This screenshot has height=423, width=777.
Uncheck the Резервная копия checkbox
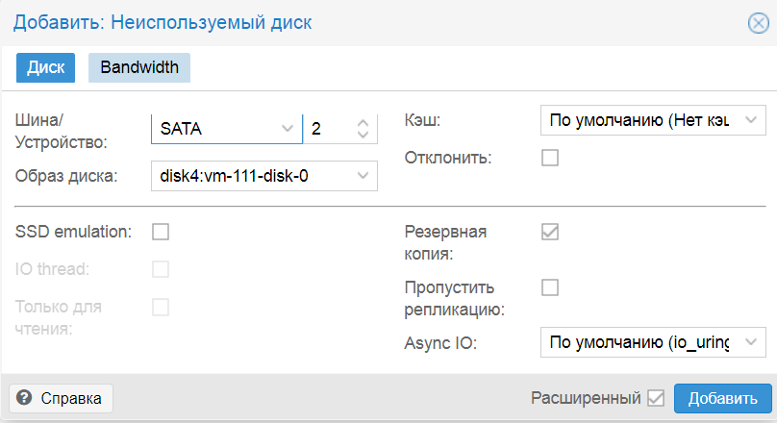550,232
